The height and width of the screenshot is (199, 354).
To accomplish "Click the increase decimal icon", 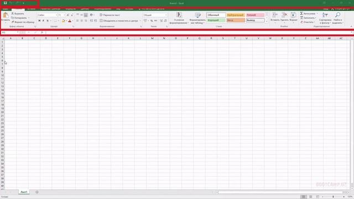I will point(161,20).
